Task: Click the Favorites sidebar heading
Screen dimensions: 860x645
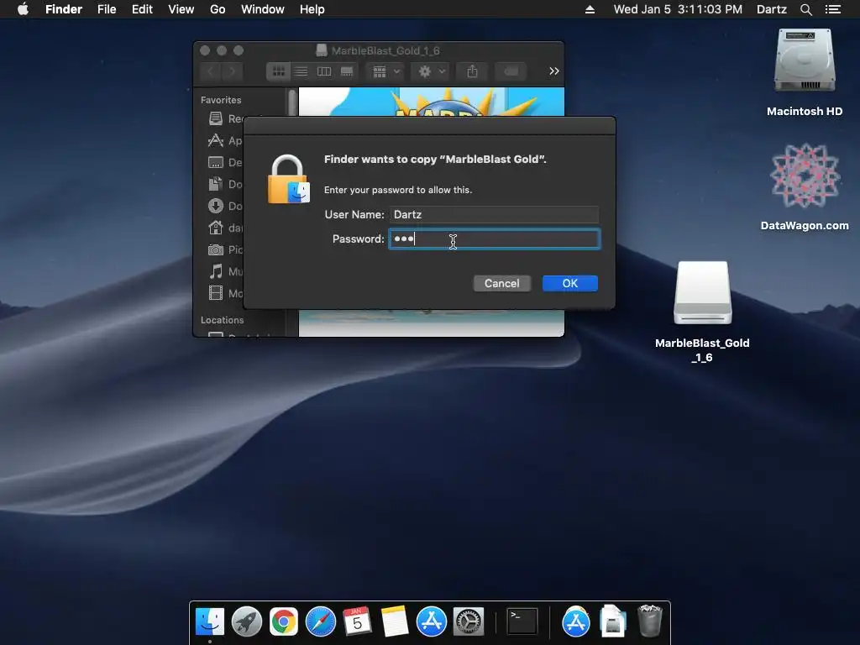Action: [x=221, y=100]
